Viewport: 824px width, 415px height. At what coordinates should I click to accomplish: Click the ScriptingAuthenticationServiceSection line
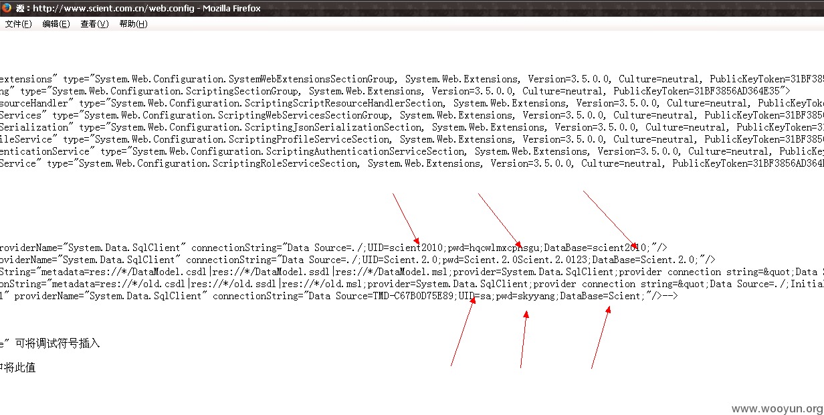pyautogui.click(x=412, y=151)
